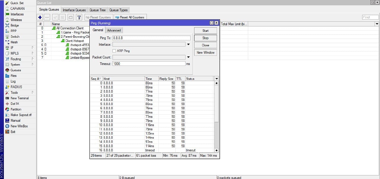Click the Host column header
The height and width of the screenshot is (179, 380).
123,79
